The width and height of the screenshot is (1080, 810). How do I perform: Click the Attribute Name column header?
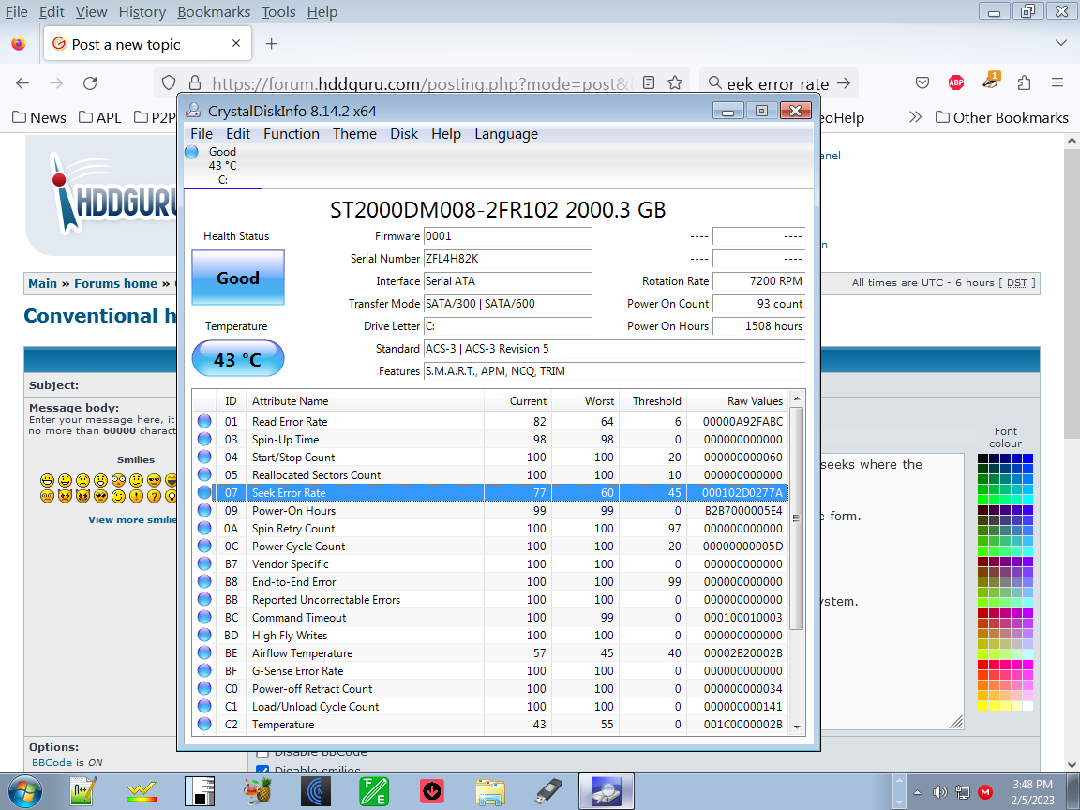click(x=365, y=401)
